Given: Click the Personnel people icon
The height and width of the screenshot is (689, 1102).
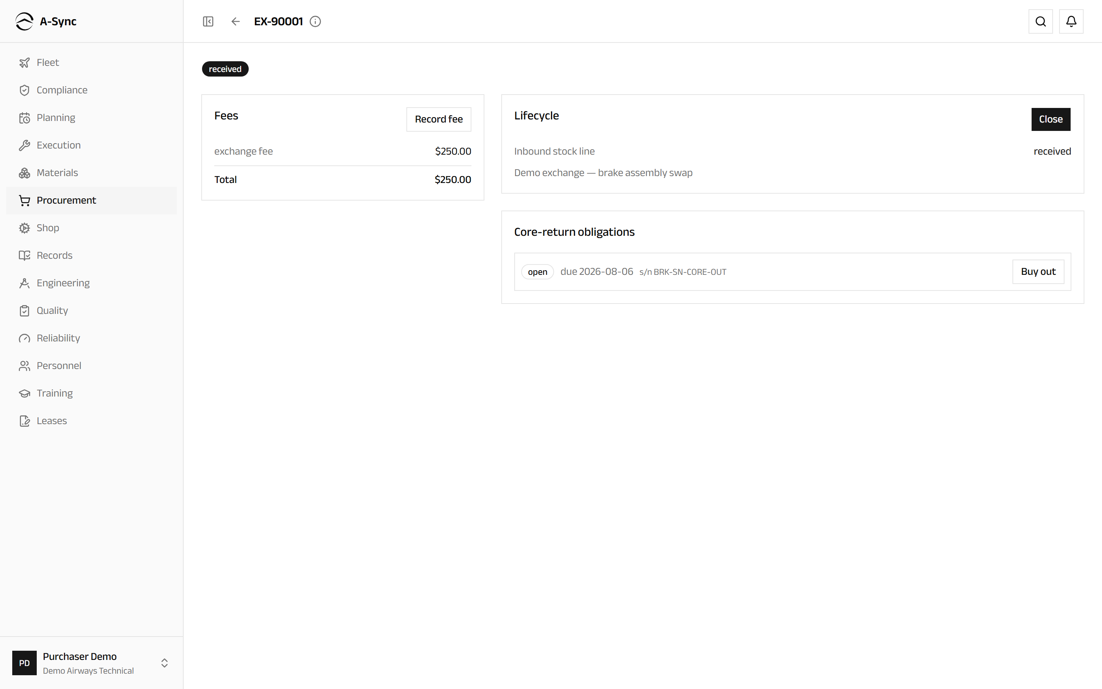Looking at the screenshot, I should tap(24, 366).
